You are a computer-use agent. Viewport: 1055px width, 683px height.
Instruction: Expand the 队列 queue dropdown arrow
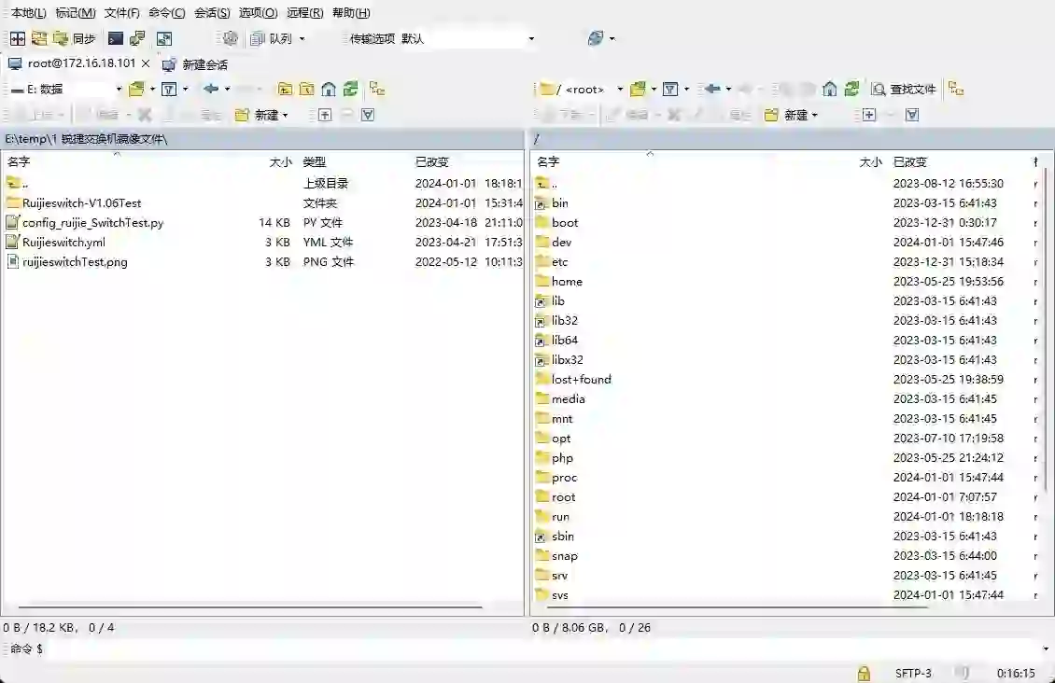(x=302, y=38)
